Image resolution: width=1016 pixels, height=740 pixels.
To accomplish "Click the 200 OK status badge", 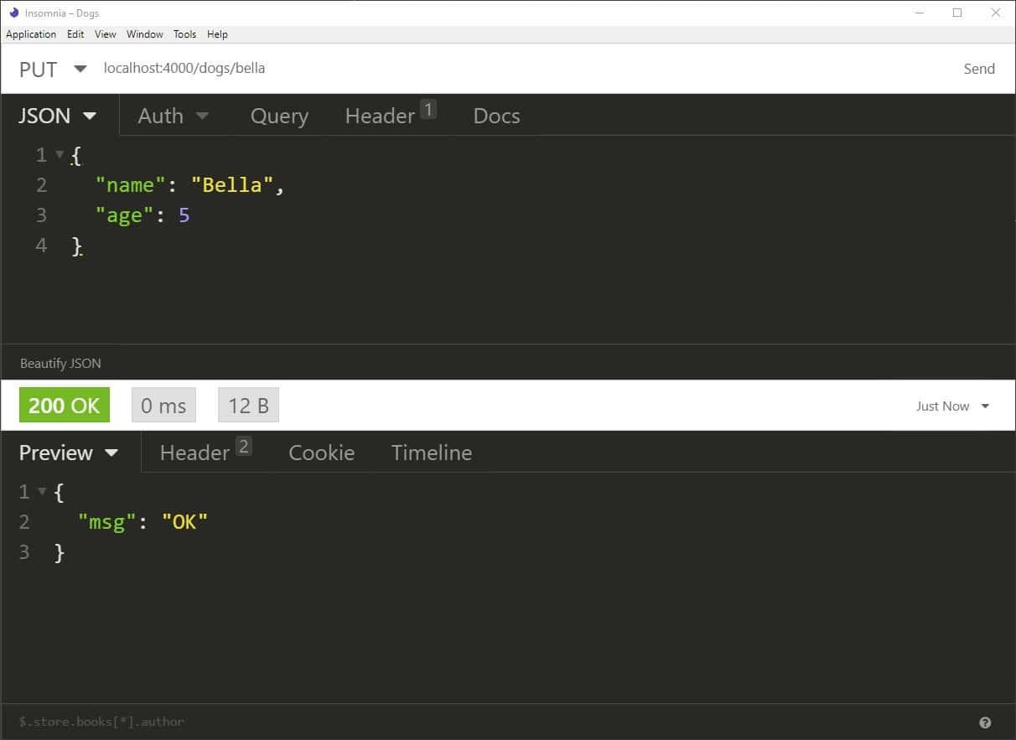I will click(x=65, y=406).
